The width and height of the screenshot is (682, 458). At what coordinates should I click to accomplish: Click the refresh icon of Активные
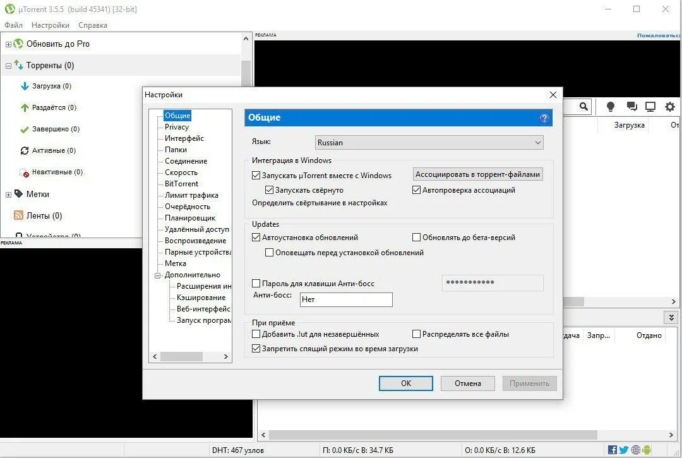[x=25, y=150]
